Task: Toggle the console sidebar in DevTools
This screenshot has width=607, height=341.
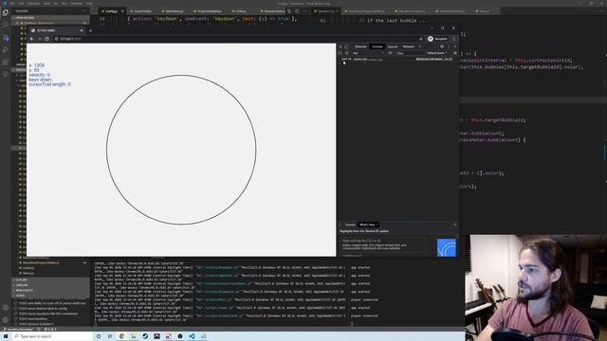Action: tap(340, 53)
